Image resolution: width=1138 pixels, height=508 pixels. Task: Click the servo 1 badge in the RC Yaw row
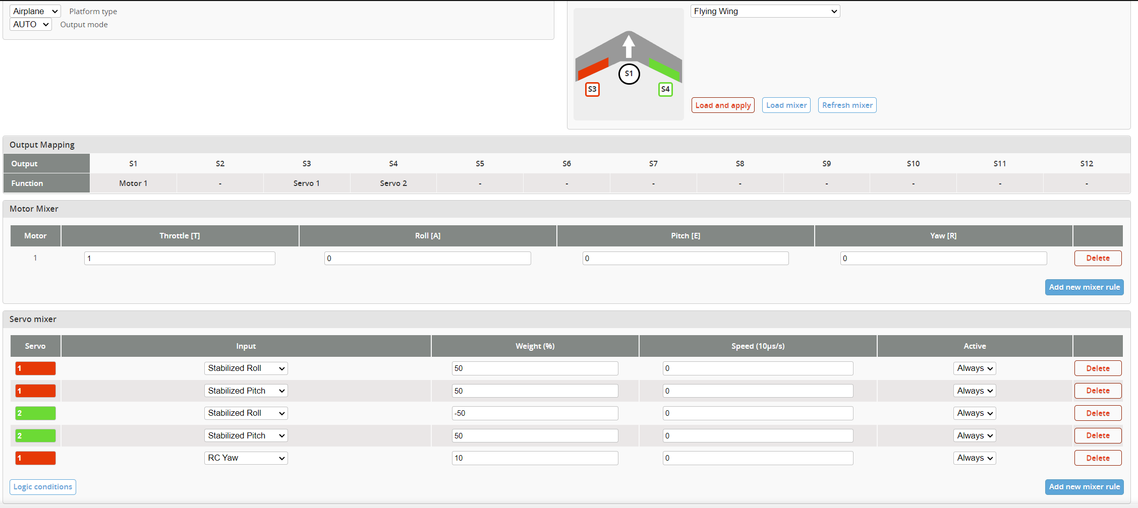coord(35,458)
